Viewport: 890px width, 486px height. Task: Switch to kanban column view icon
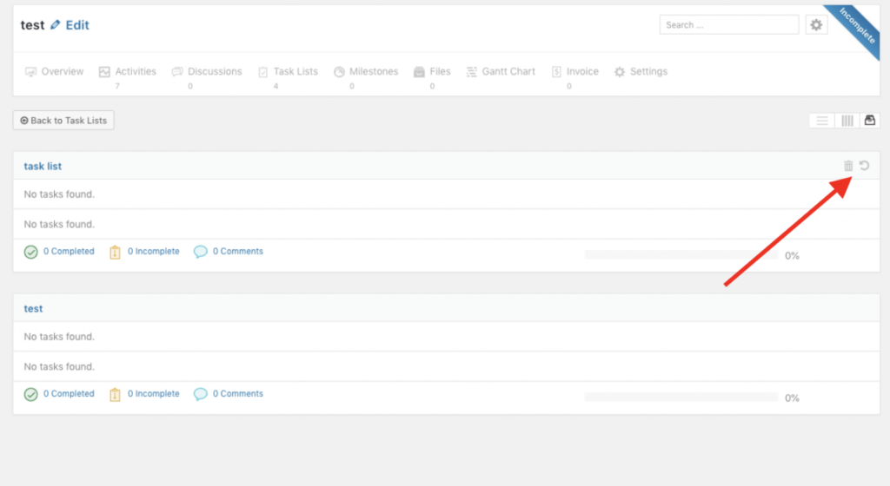[847, 121]
